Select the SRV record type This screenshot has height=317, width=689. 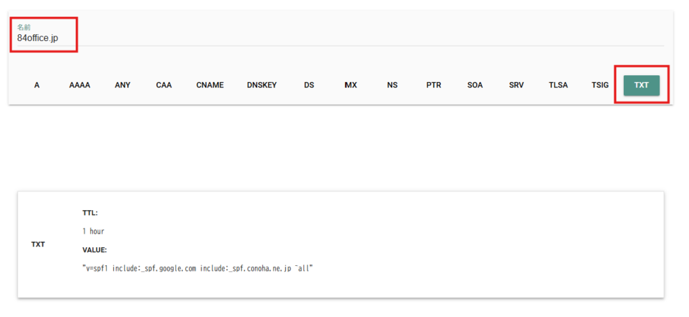tap(516, 85)
